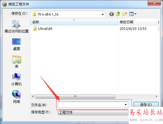Screen dimensions: 163x124
Task: Open Recent Places (最近访问的位置) shortcut
Action: pyautogui.click(x=17, y=26)
